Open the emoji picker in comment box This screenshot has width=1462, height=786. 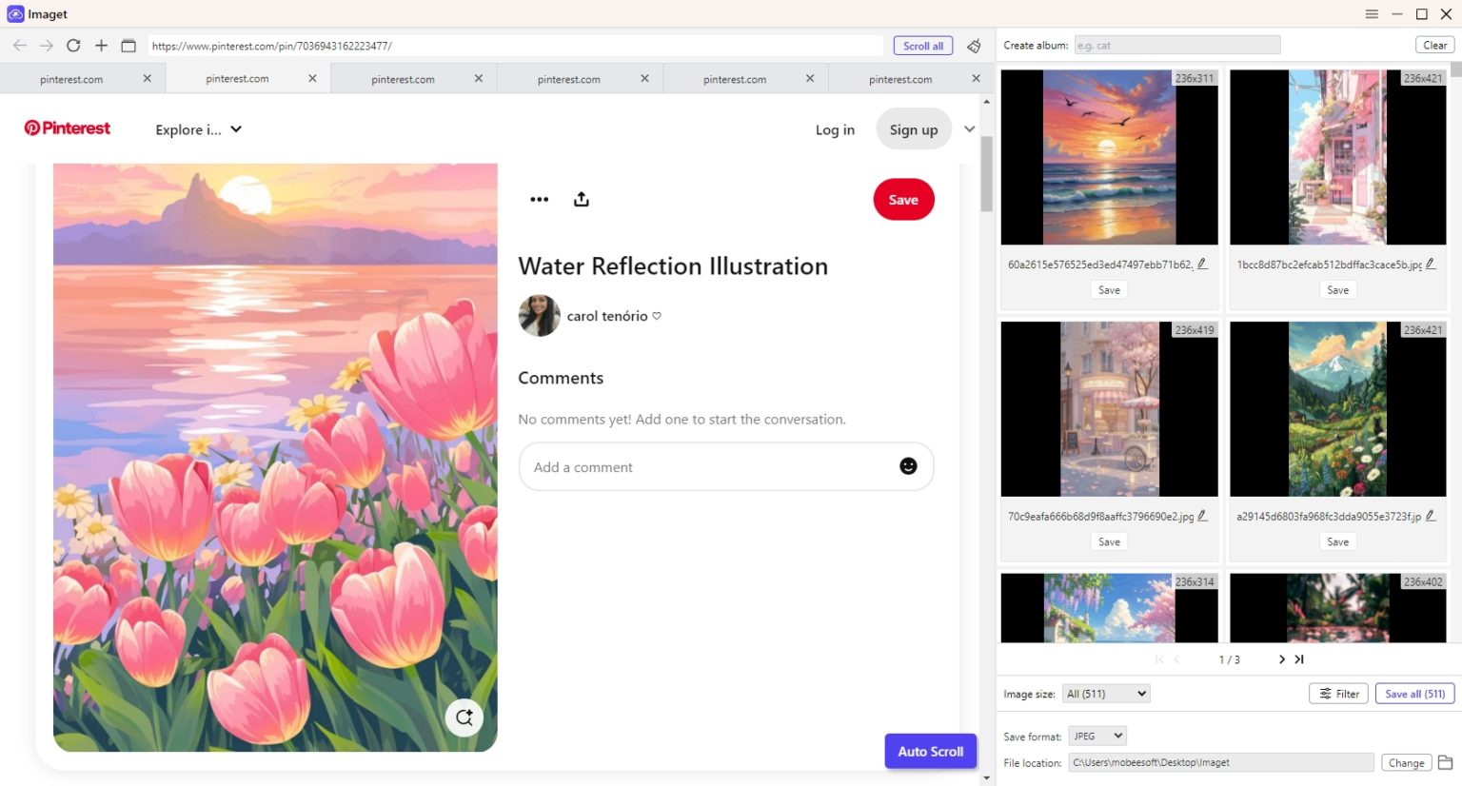pos(908,466)
